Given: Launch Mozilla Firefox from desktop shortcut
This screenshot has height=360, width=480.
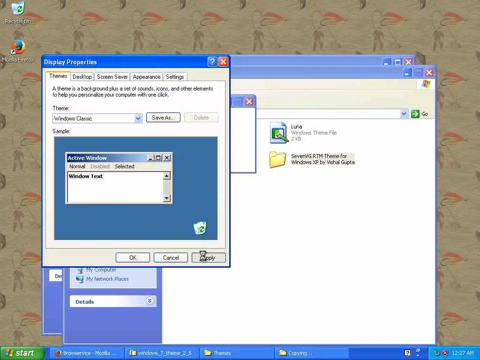Looking at the screenshot, I should [18, 52].
